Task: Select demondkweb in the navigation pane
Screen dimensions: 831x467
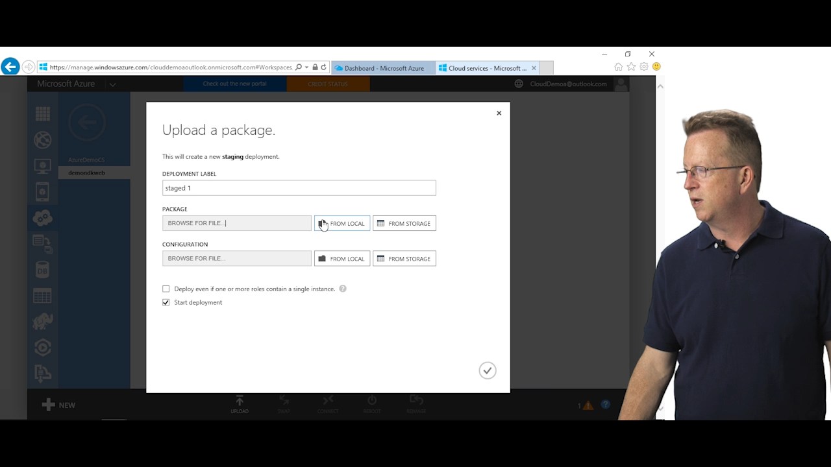Action: 86,173
